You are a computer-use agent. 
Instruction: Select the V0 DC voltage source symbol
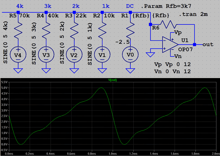(x=130, y=55)
